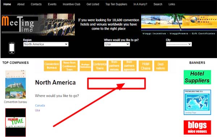Viewport: 217px width, 137px height.
Task: Open the Incentive House banner image
Action: tap(179, 25)
